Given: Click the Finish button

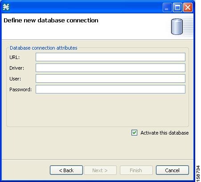Looking at the screenshot, I should [136, 170].
